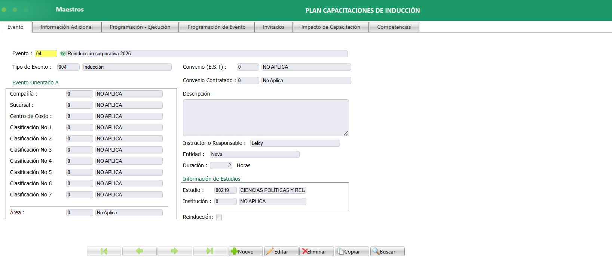The height and width of the screenshot is (258, 612).
Task: Click the Clasificación No 3 code field
Action: click(80, 150)
